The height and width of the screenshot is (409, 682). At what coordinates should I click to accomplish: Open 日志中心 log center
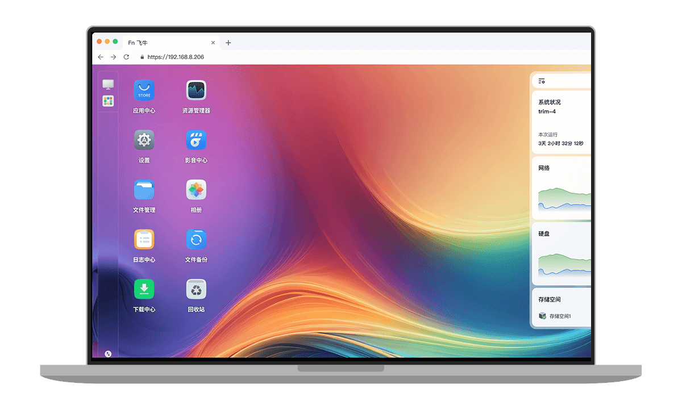pyautogui.click(x=144, y=239)
